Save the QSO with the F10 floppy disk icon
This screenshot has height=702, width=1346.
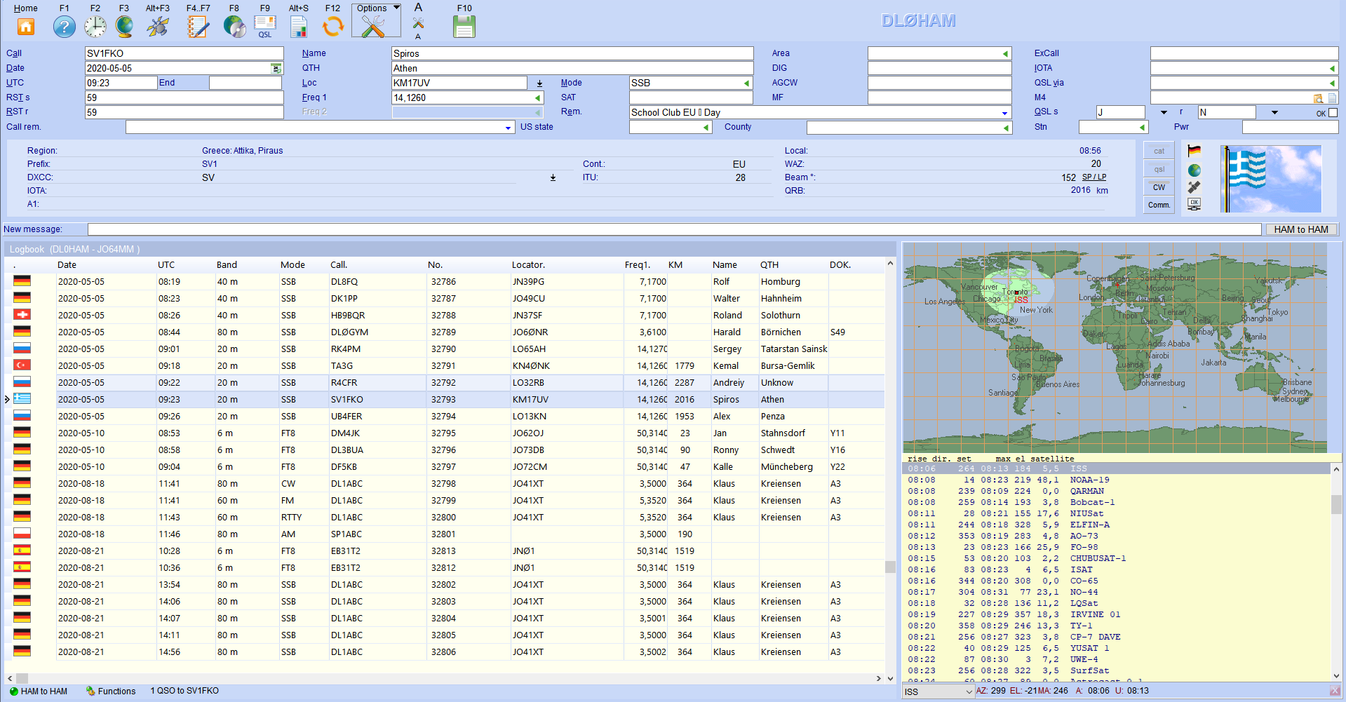[464, 27]
